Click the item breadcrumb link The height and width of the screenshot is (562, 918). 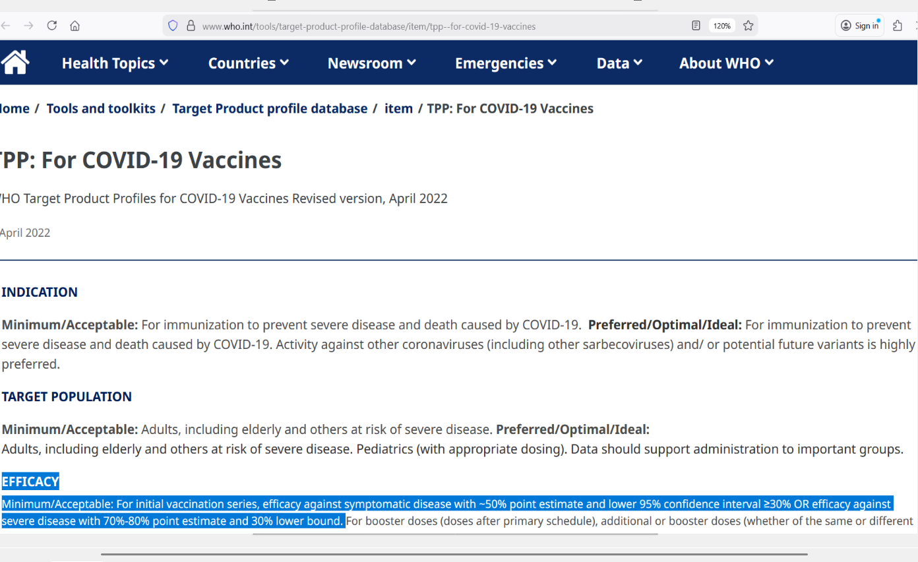click(x=398, y=109)
